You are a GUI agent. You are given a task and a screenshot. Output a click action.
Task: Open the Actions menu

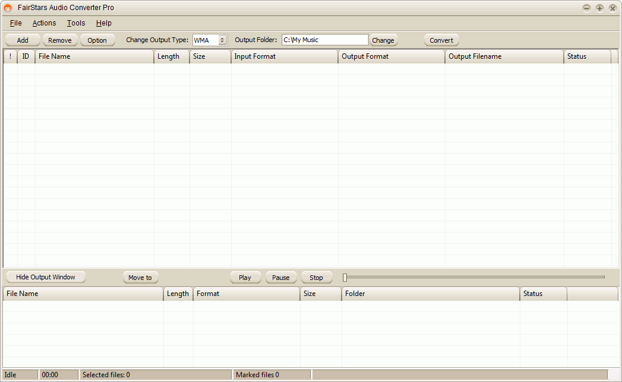click(x=44, y=23)
